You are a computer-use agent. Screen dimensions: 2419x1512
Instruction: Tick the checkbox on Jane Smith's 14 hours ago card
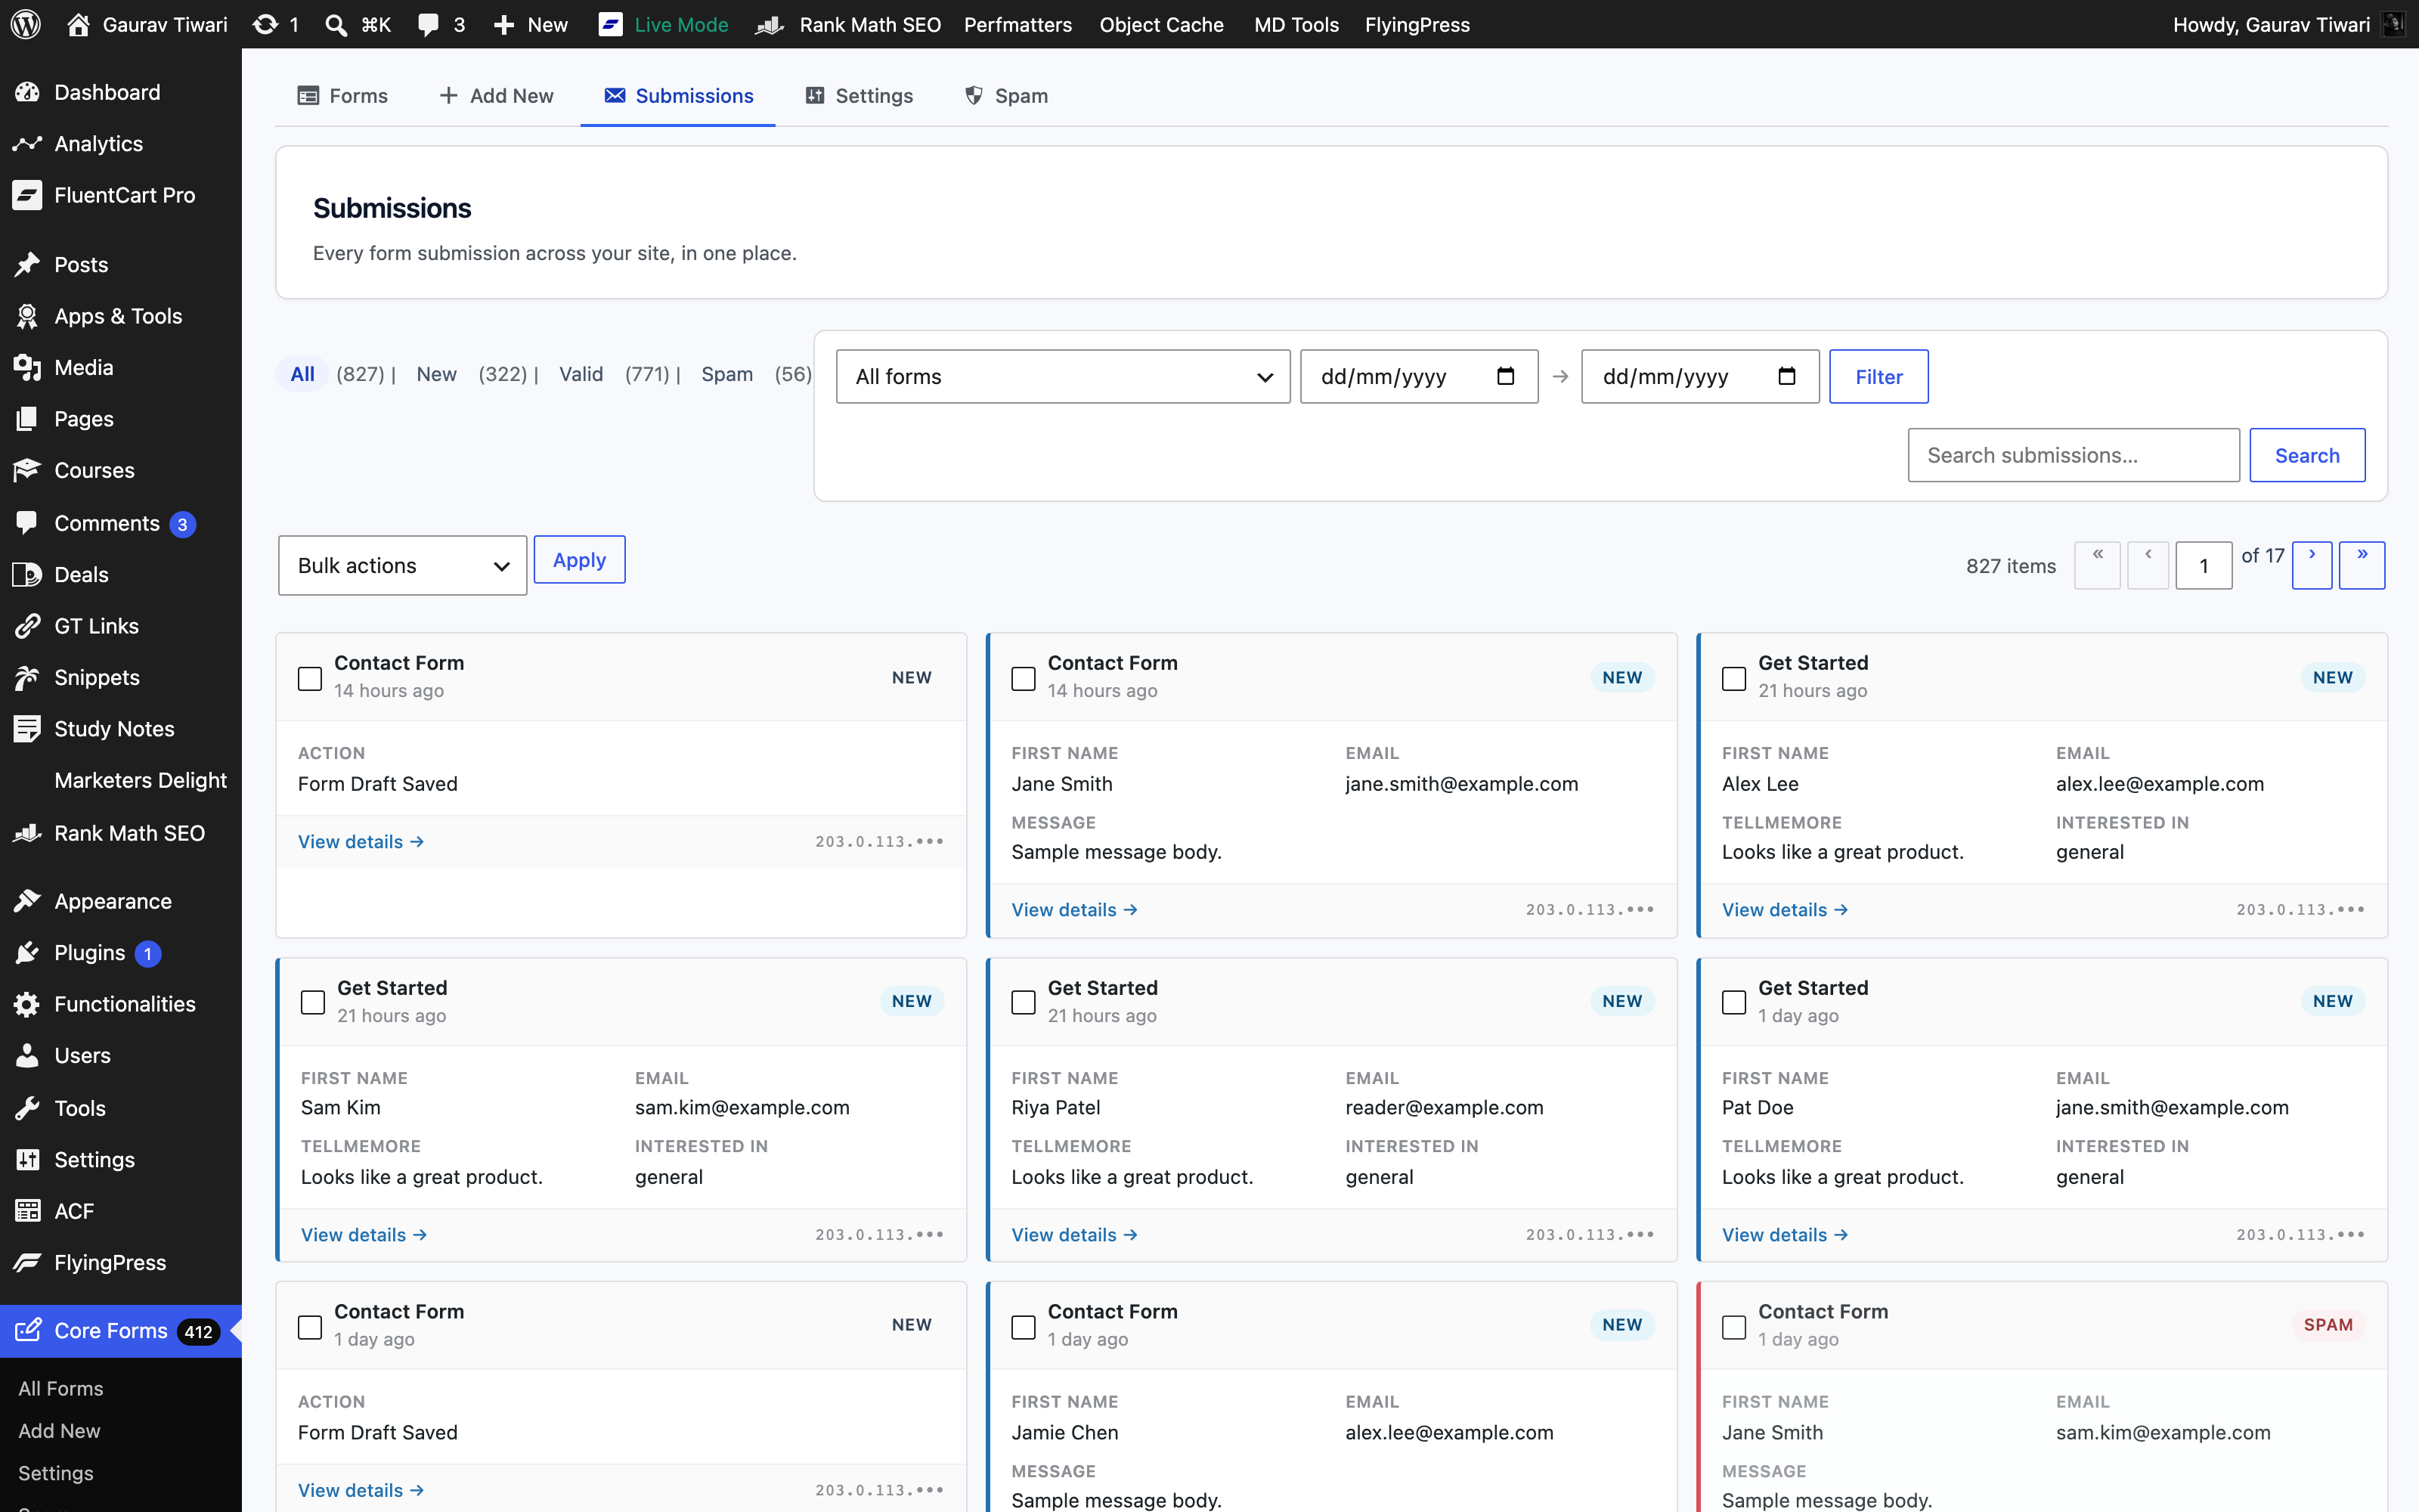click(1024, 679)
